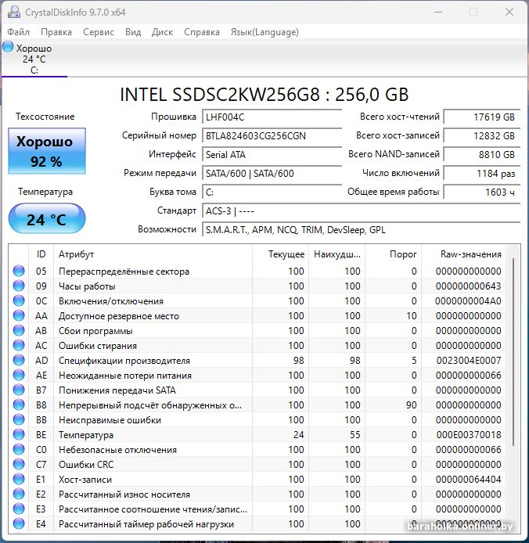
Task: Open the Сервис menu
Action: [x=99, y=32]
